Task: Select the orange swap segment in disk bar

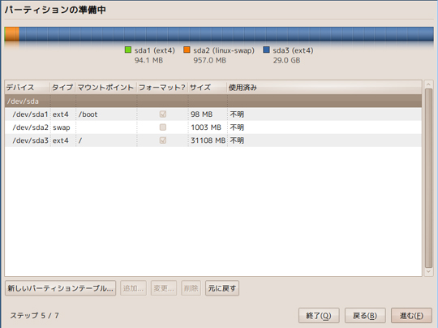Action: 12,34
